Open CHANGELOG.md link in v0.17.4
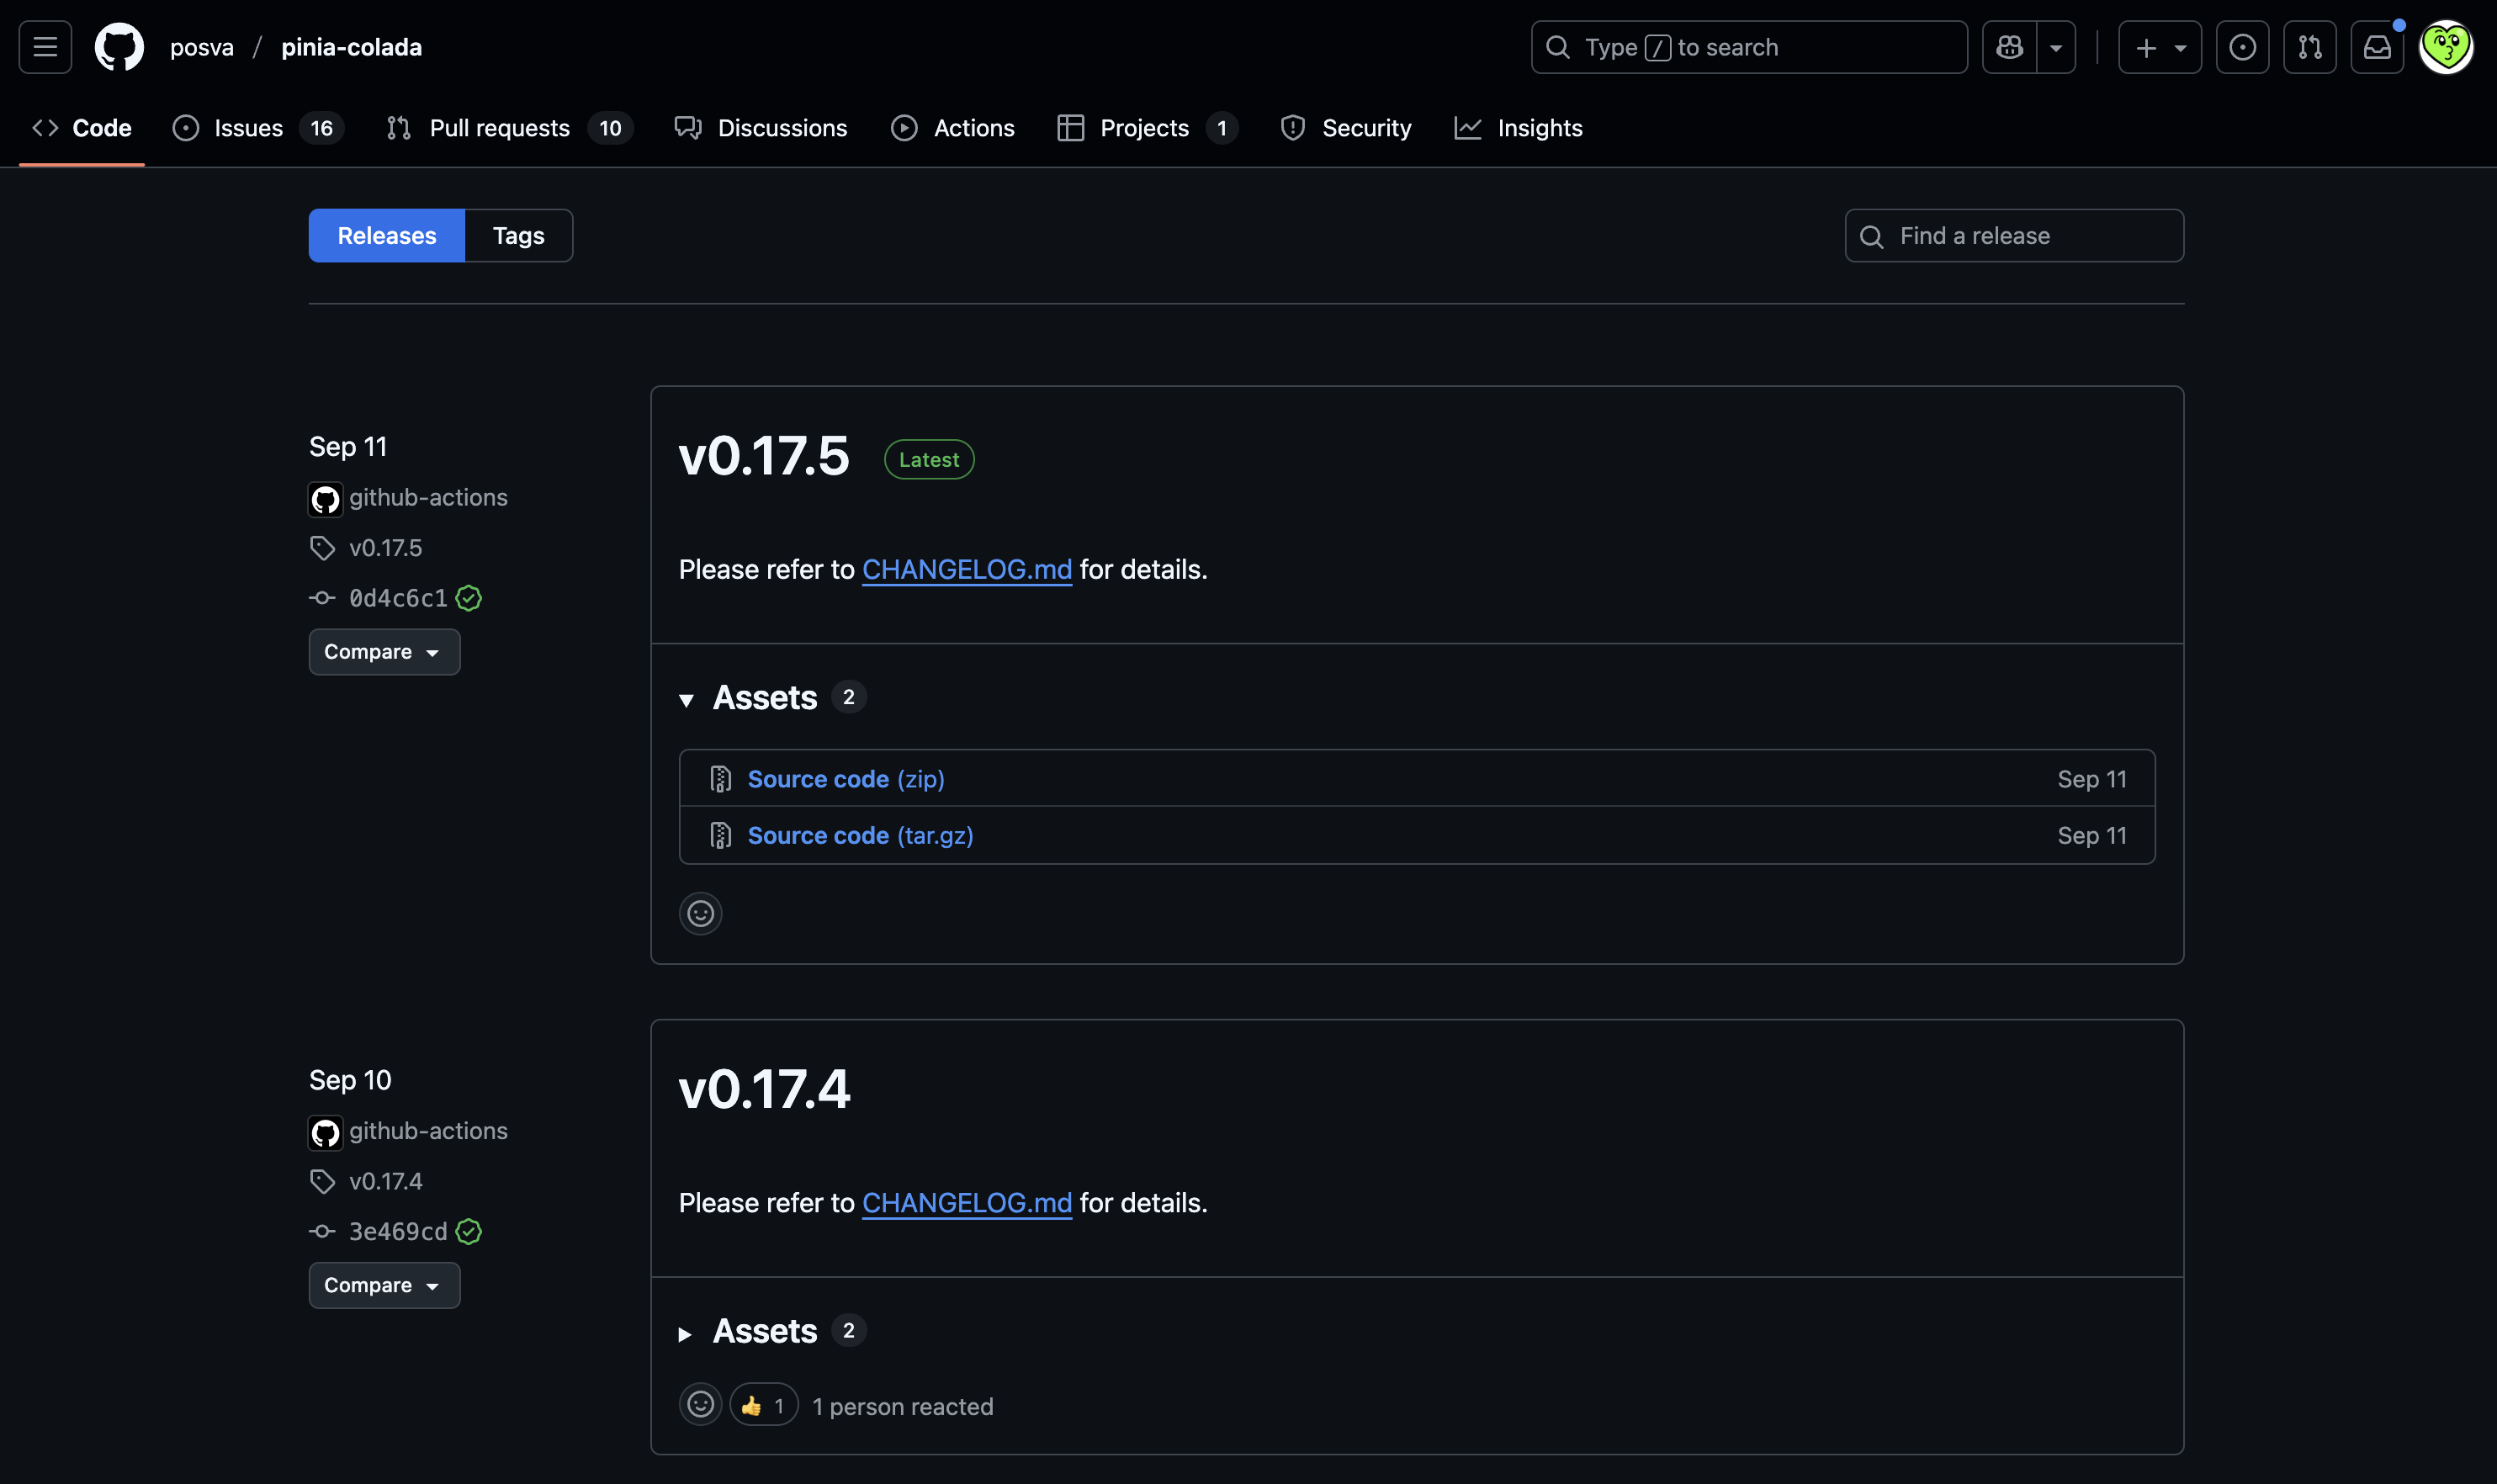The height and width of the screenshot is (1484, 2497). point(967,1203)
